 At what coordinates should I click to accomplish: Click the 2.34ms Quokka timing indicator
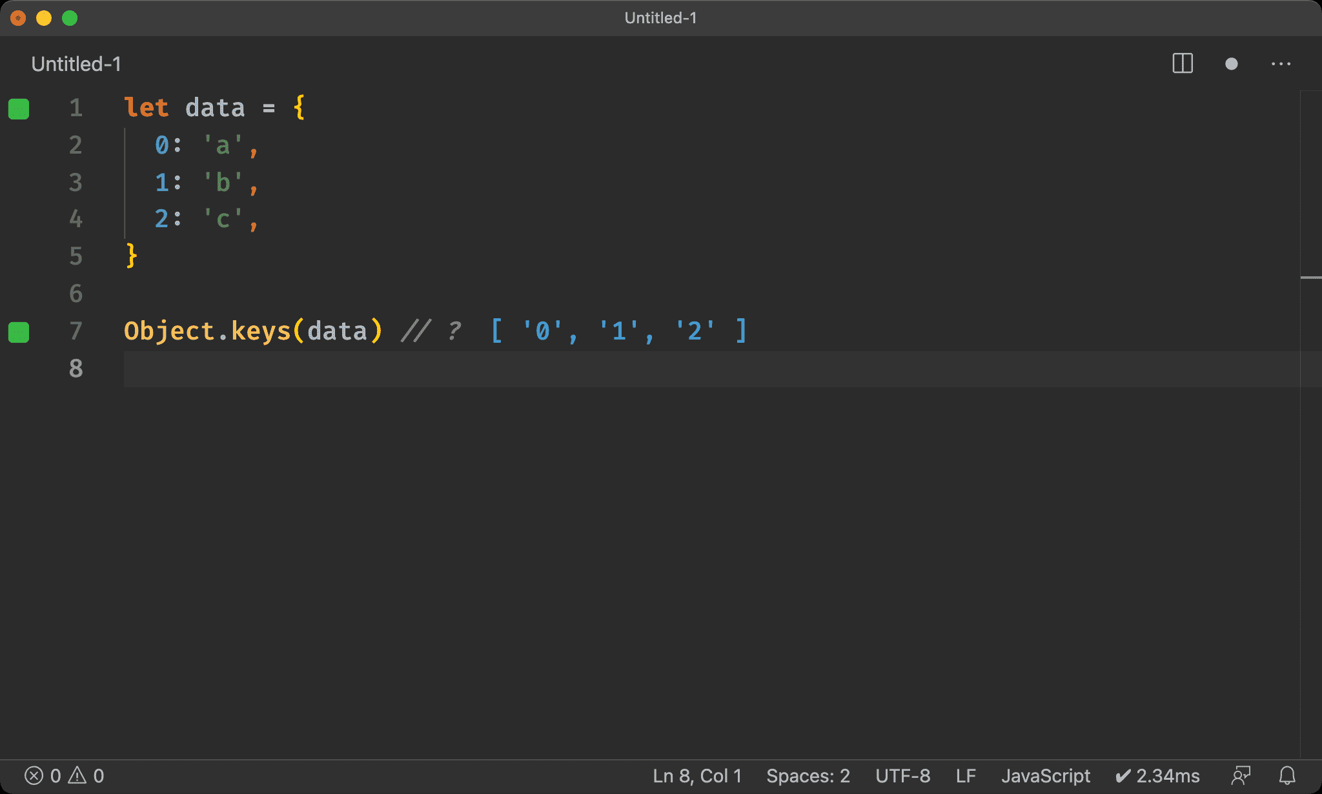click(x=1157, y=775)
